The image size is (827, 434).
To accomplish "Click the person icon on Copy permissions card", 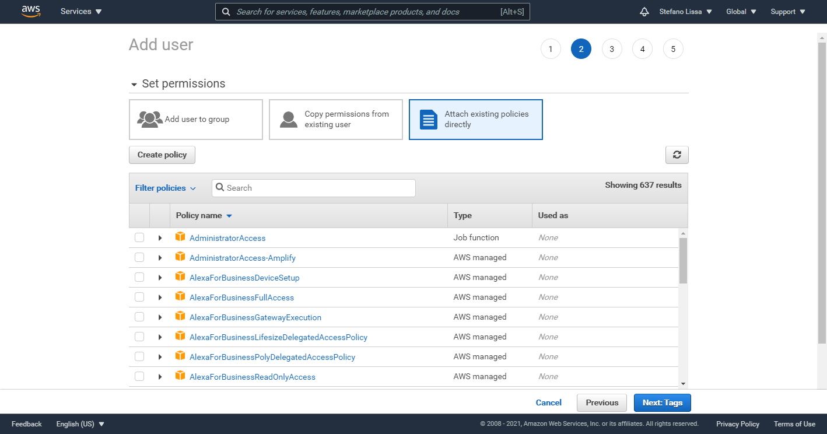I will coord(289,119).
